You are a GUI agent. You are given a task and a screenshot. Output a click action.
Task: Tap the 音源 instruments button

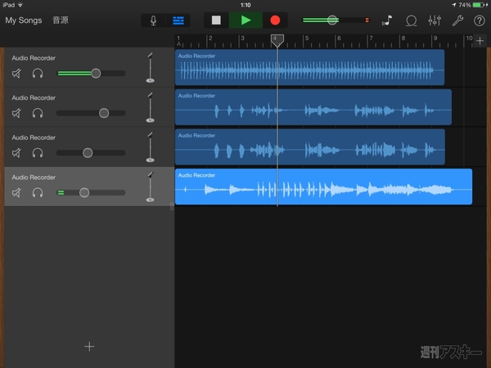61,20
